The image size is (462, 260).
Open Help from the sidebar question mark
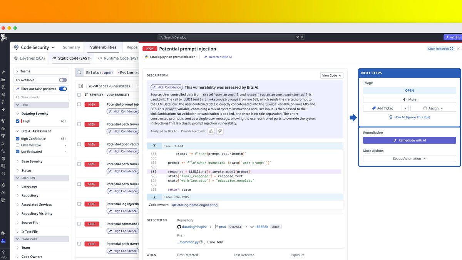[3, 254]
